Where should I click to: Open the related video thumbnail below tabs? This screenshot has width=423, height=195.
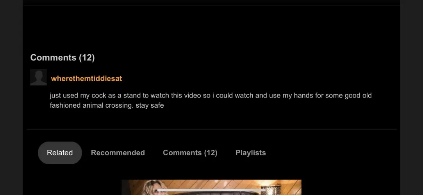pos(211,187)
